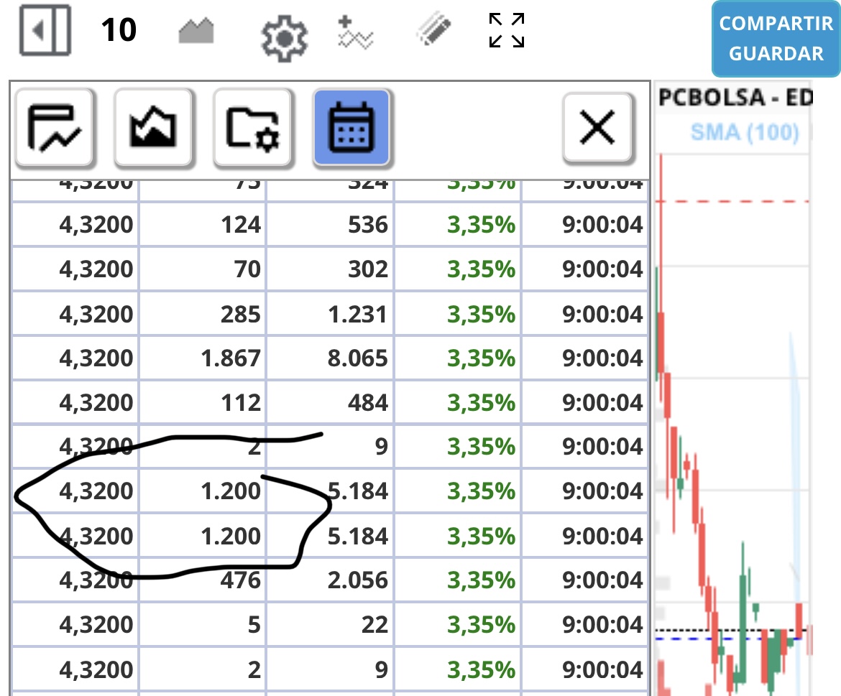Click the SMA (100) indicator label

coord(745,132)
